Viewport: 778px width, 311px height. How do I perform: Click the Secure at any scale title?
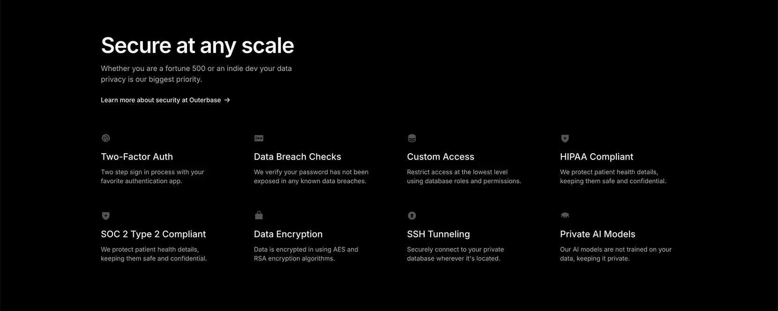[197, 45]
